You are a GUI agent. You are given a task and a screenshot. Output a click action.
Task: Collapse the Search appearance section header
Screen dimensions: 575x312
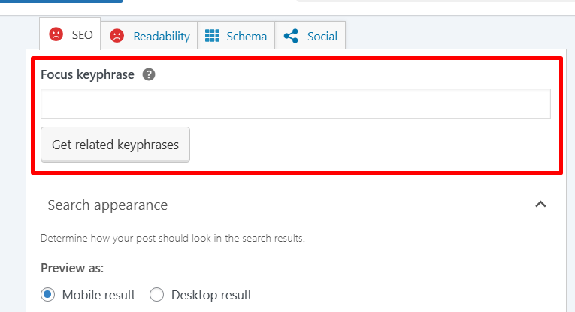(107, 205)
